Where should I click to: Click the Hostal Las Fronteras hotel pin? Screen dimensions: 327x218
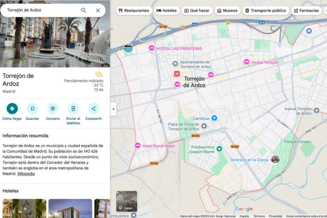(152, 48)
